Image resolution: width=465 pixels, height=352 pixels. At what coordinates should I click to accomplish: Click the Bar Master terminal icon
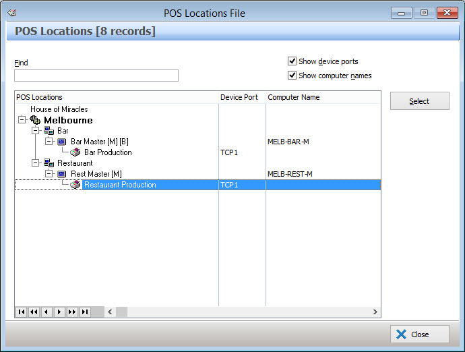coord(62,142)
